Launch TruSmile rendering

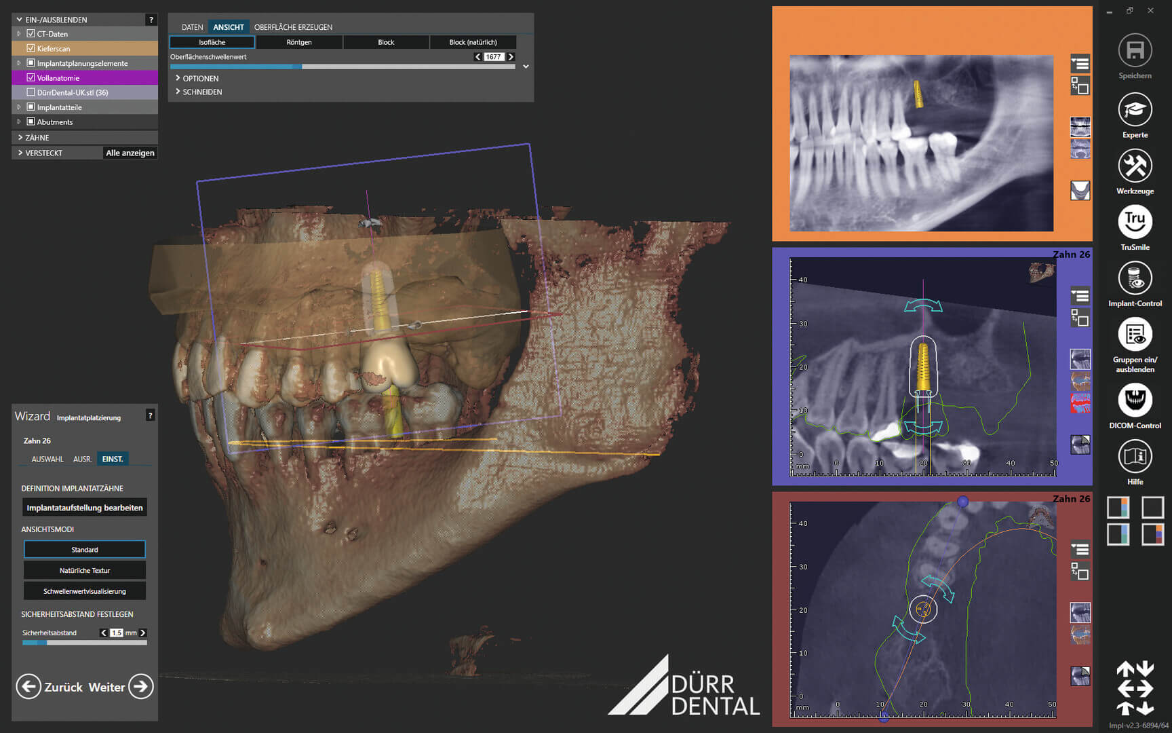coord(1135,222)
